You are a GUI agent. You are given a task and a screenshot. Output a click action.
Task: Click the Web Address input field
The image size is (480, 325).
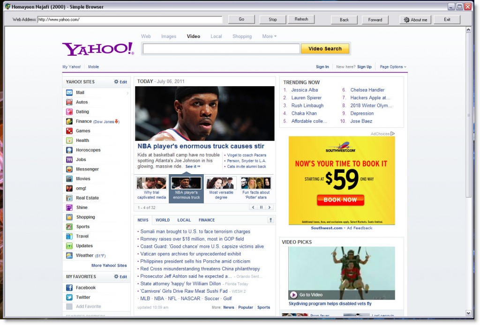[130, 20]
